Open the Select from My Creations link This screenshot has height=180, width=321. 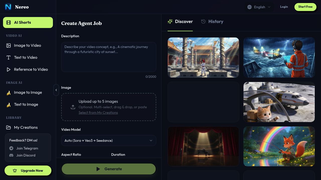click(x=98, y=112)
